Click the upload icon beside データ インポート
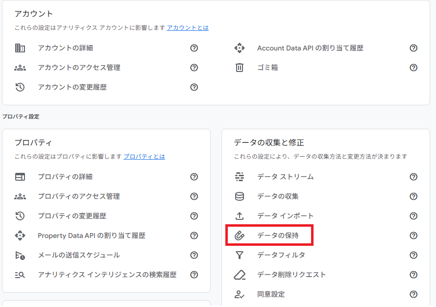The image size is (436, 307). [240, 216]
